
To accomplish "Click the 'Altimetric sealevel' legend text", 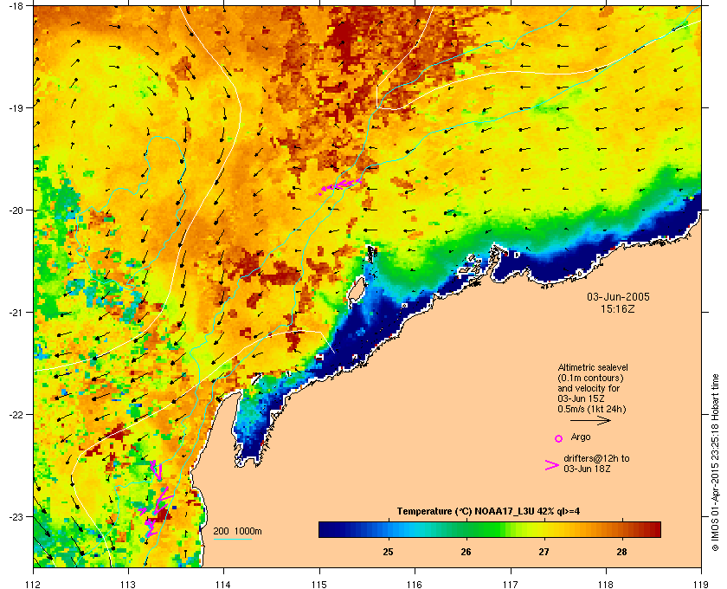I will [593, 367].
